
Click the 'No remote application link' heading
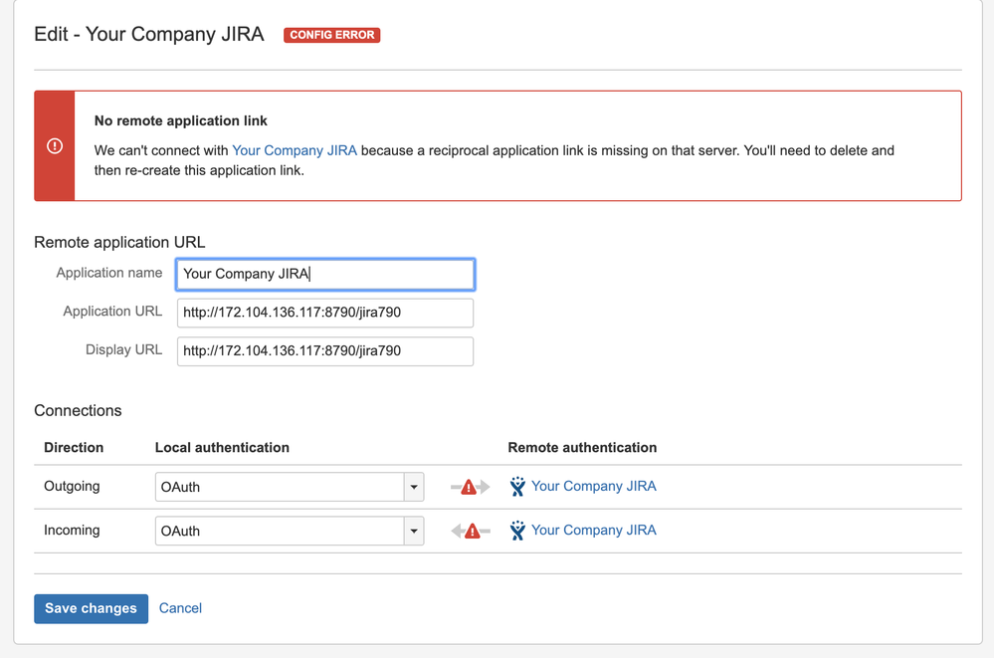(x=181, y=120)
